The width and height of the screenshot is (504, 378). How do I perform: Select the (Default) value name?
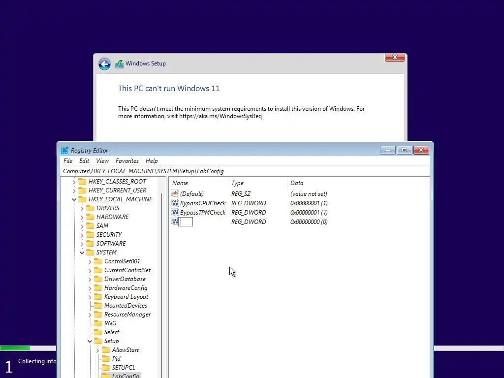click(x=191, y=193)
